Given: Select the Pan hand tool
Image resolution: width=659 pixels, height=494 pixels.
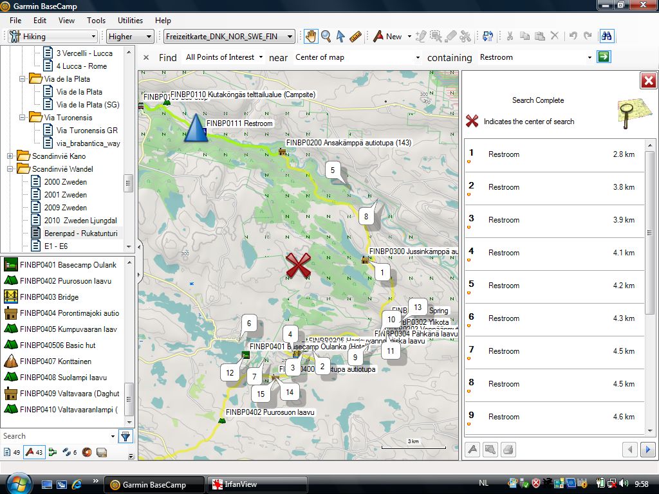Looking at the screenshot, I should coord(311,37).
